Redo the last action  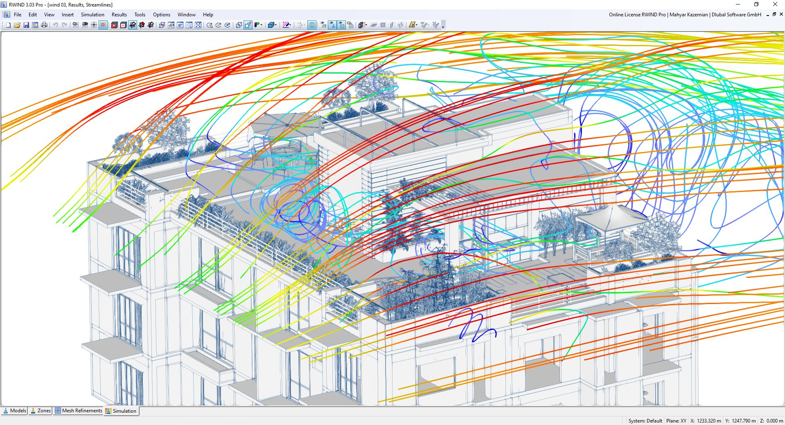pos(64,25)
